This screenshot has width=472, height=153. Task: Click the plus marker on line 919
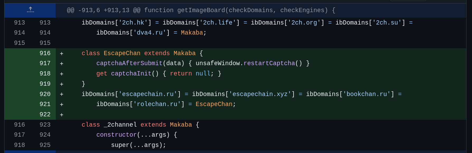[62, 84]
